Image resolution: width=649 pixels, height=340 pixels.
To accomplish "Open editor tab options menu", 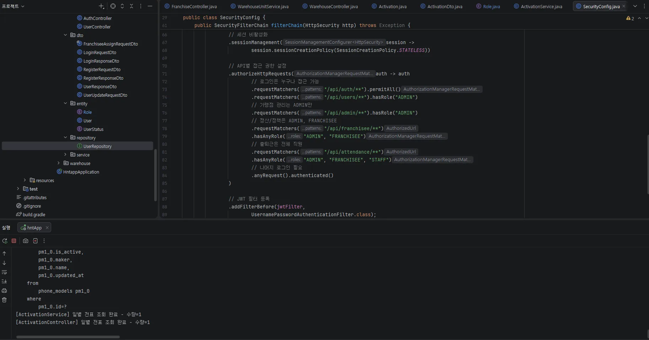I will (x=644, y=6).
